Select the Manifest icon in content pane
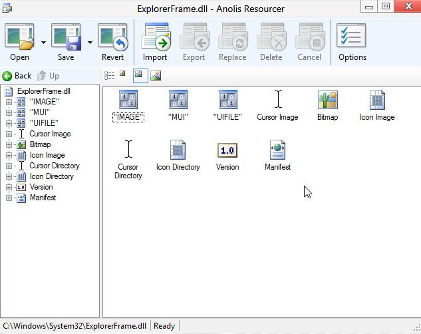 tap(278, 150)
